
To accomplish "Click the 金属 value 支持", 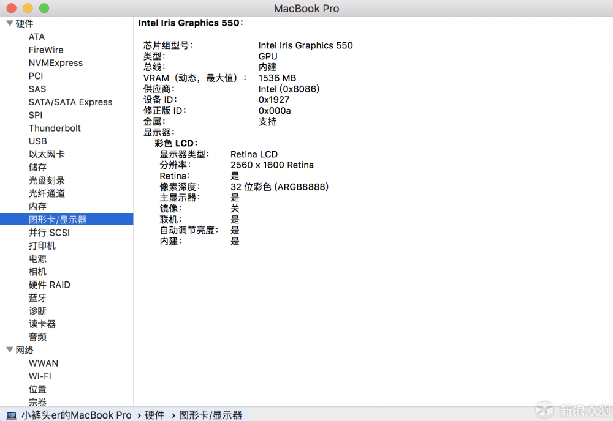I will [267, 122].
